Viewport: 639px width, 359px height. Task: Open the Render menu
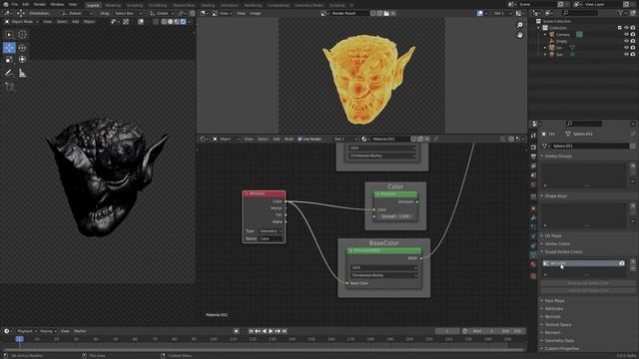coord(40,4)
